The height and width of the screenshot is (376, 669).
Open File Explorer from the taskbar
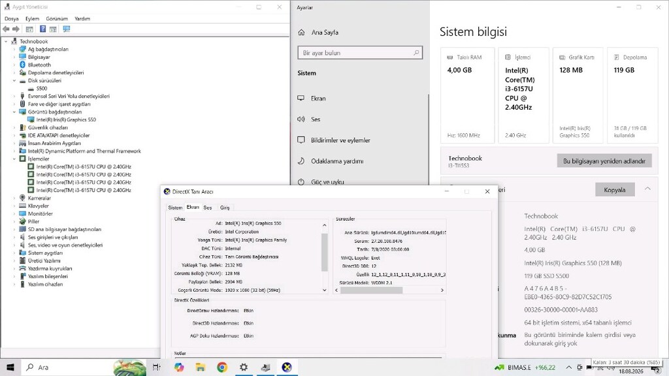pos(201,367)
